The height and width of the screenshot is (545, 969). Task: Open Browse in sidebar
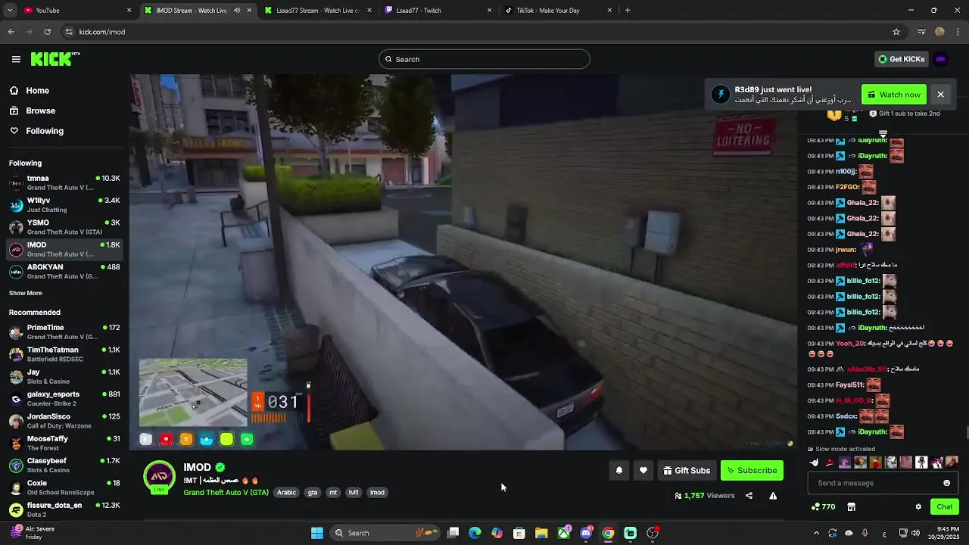pyautogui.click(x=41, y=111)
